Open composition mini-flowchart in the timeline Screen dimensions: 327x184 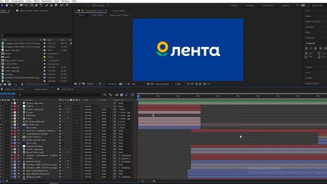pyautogui.click(x=104, y=95)
